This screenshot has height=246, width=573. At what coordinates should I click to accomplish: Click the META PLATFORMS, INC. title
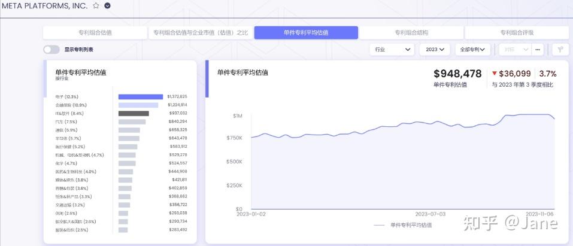(44, 6)
